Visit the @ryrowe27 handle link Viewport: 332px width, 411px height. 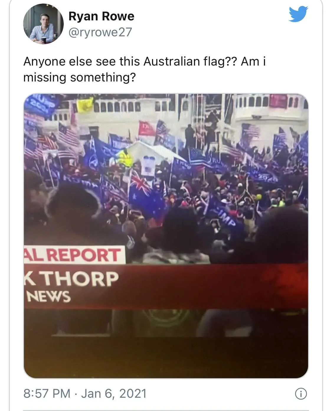point(100,32)
